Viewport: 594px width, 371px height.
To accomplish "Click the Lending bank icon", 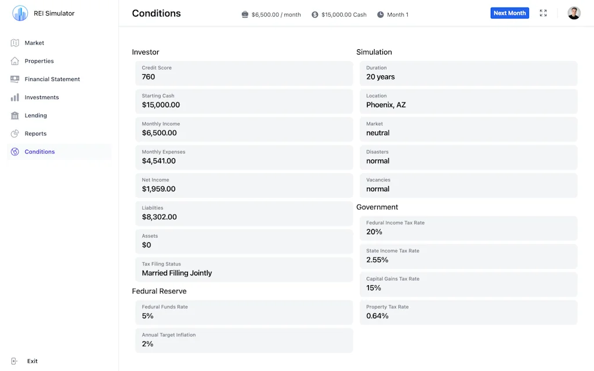I will pyautogui.click(x=15, y=115).
